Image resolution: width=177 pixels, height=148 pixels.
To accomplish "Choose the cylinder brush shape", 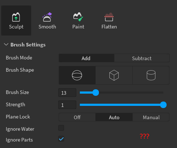I will [x=151, y=75].
